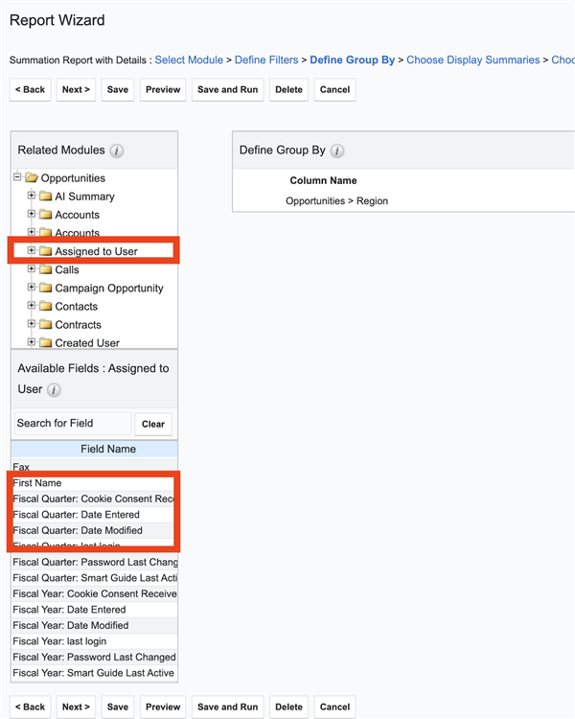Click the Search for Field input
This screenshot has height=719, width=575.
[x=72, y=423]
